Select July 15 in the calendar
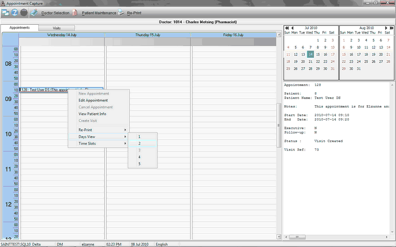Viewport: 396px width, 247px height. pos(318,54)
